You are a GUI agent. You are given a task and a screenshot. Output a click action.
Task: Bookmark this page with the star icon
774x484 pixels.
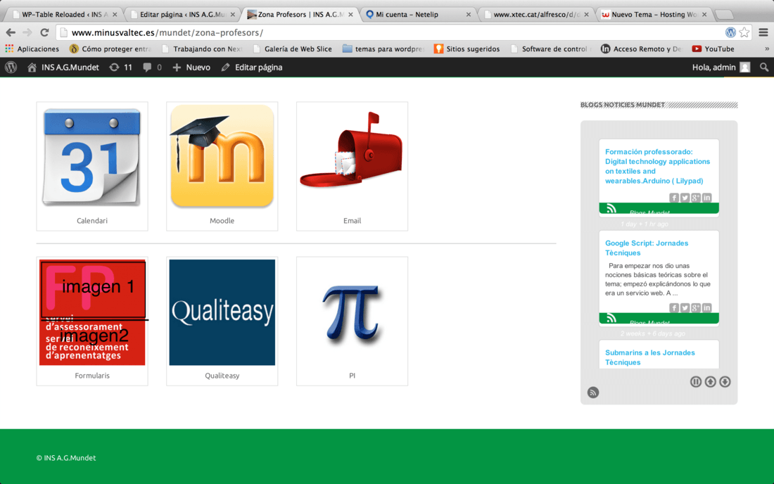(x=744, y=32)
